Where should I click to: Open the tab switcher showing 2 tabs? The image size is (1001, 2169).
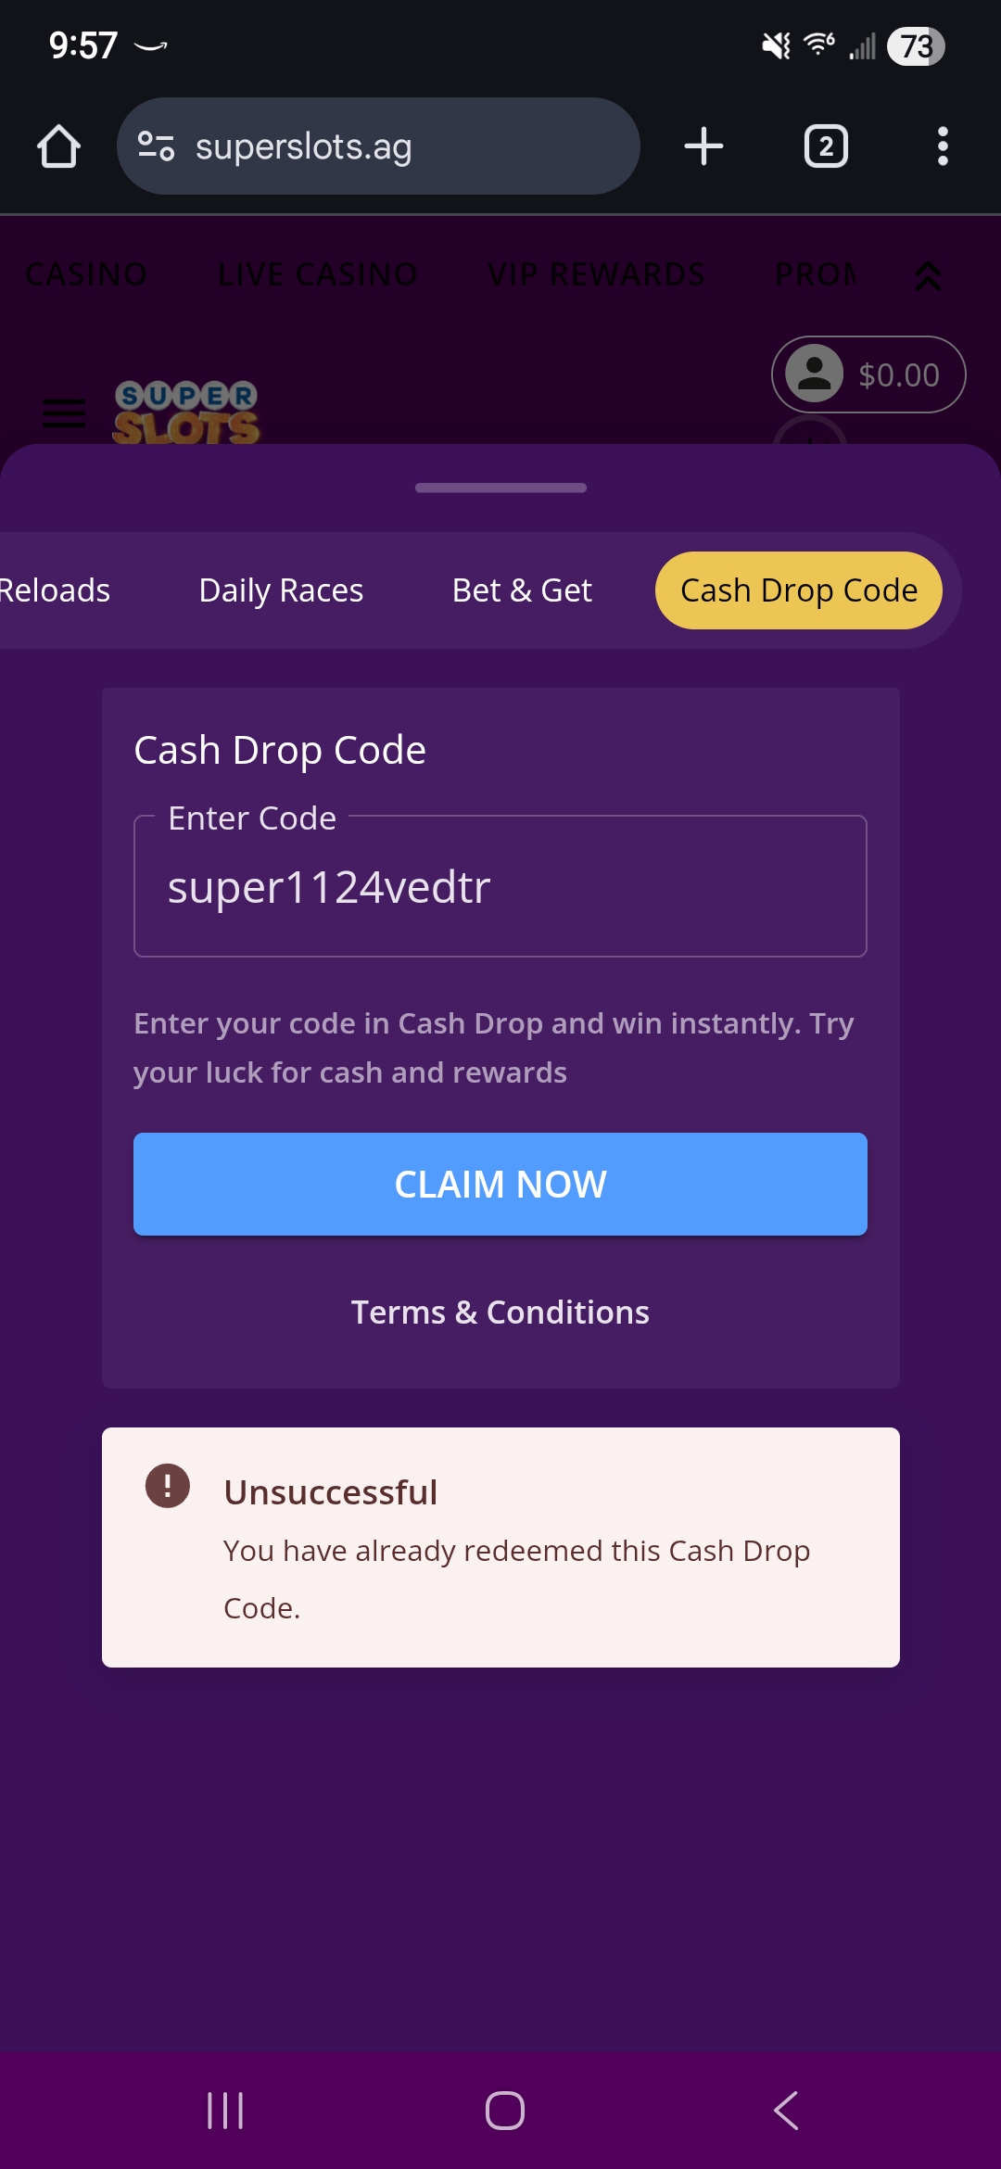pyautogui.click(x=825, y=146)
